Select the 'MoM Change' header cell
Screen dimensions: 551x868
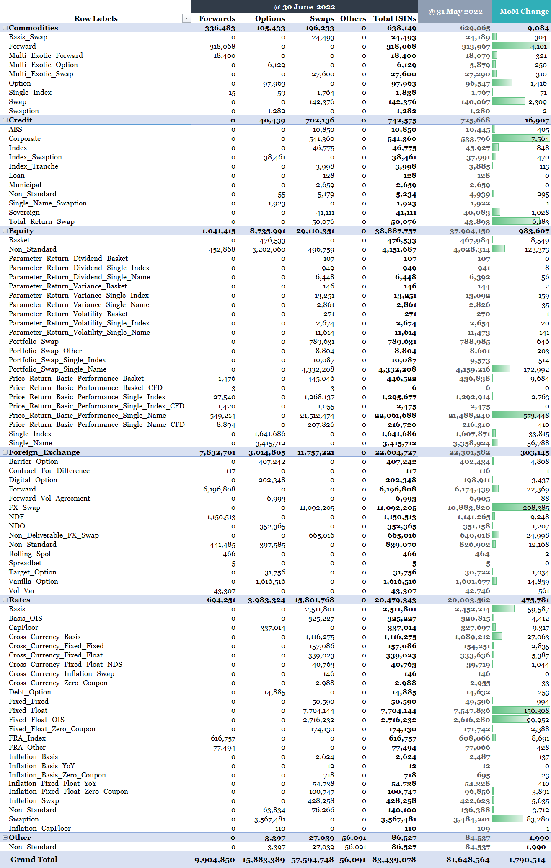point(522,12)
